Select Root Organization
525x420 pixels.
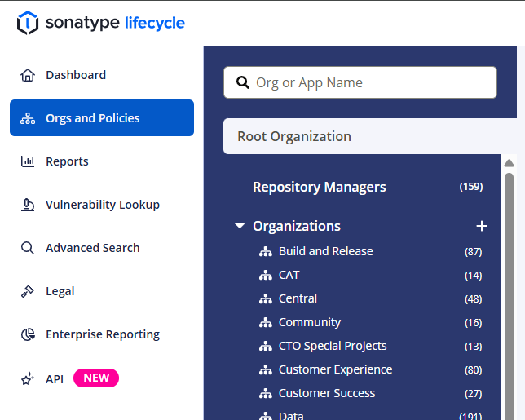[x=370, y=136]
